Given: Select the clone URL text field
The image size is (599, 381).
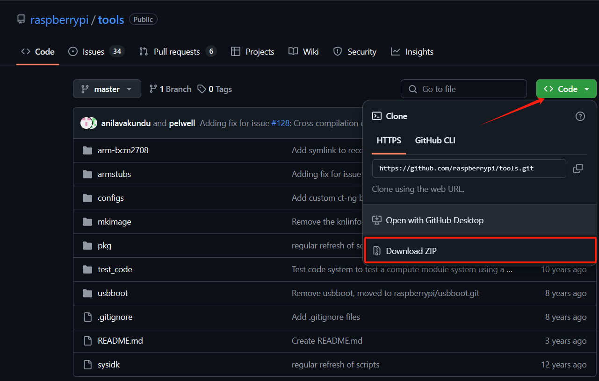Looking at the screenshot, I should pyautogui.click(x=469, y=168).
